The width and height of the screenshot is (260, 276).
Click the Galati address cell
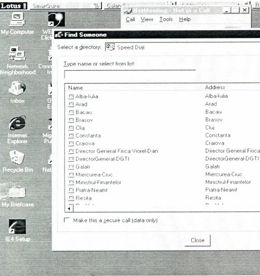pyautogui.click(x=213, y=166)
